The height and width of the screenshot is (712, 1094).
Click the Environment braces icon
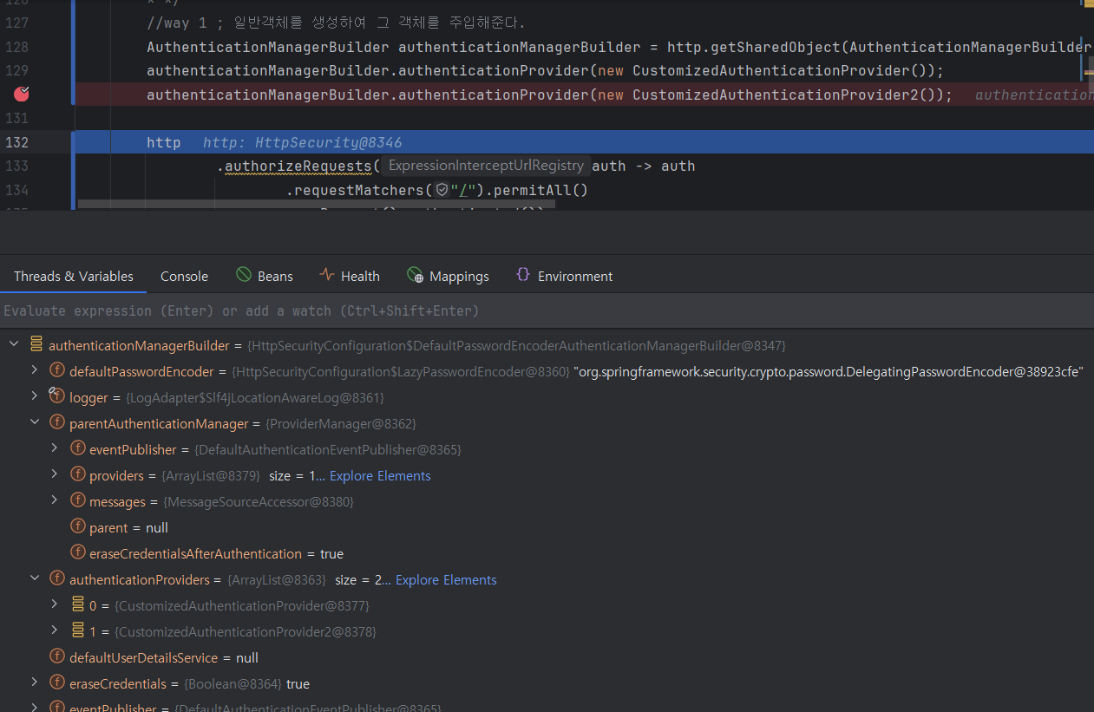pos(522,274)
